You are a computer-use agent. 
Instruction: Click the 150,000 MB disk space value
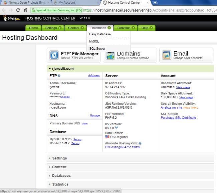tap(169, 97)
